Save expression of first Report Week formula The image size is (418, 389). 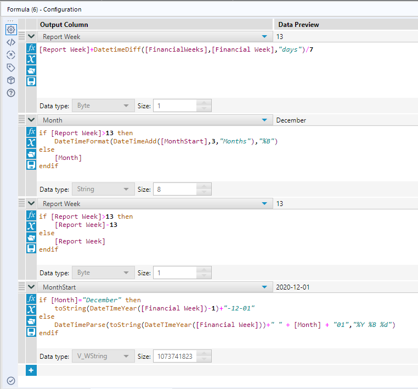click(x=31, y=81)
